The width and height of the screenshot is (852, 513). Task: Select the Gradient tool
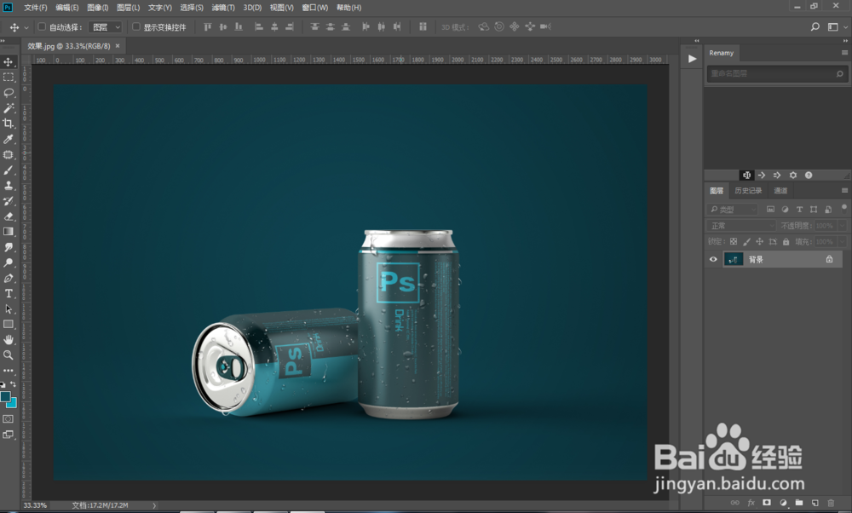(9, 232)
